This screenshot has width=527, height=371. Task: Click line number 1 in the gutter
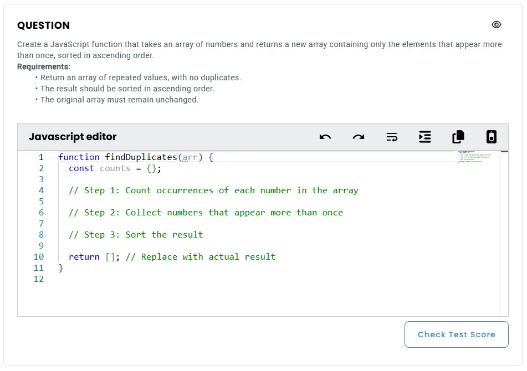click(40, 157)
